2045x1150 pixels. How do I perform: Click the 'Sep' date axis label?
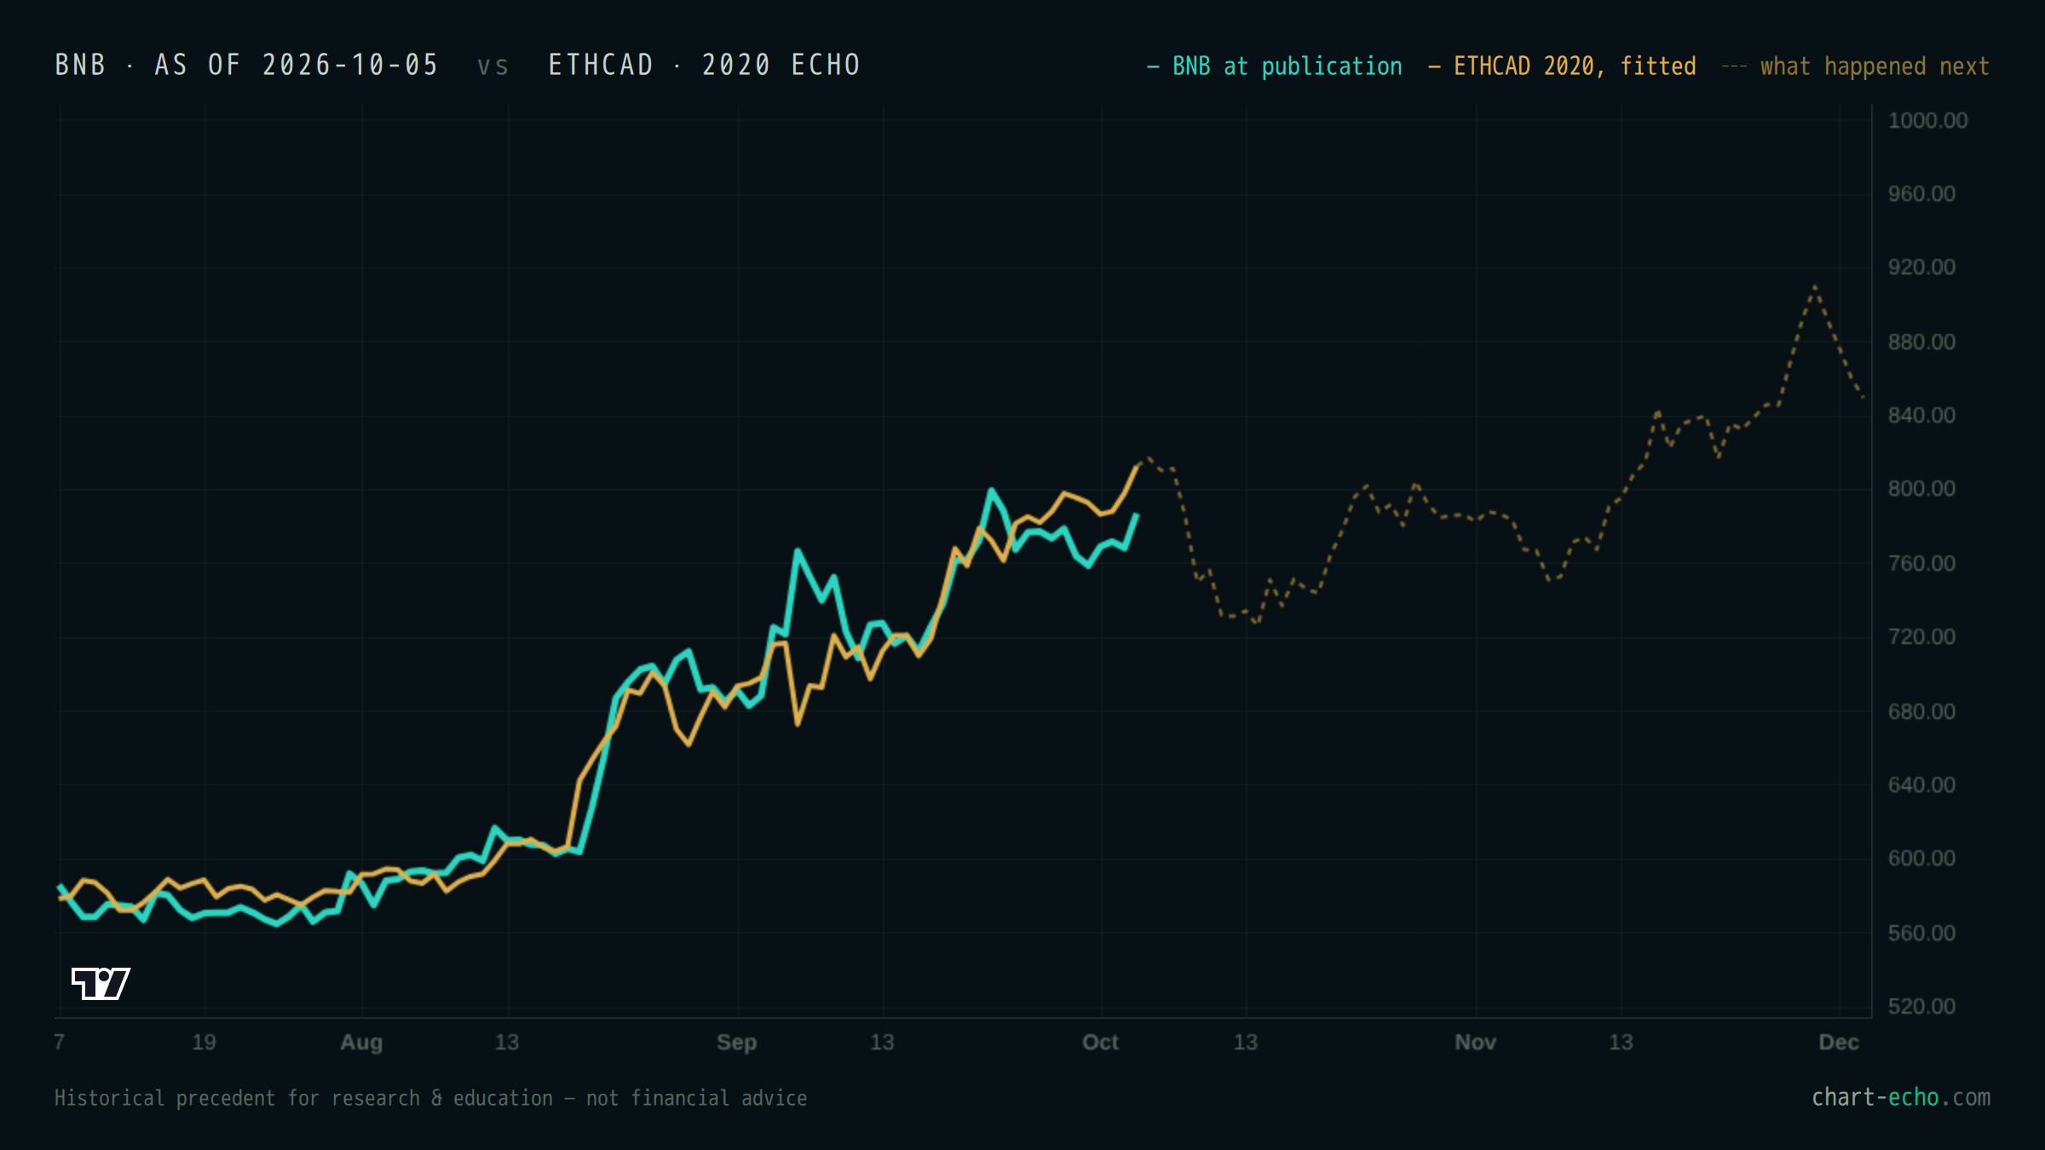(x=736, y=1043)
